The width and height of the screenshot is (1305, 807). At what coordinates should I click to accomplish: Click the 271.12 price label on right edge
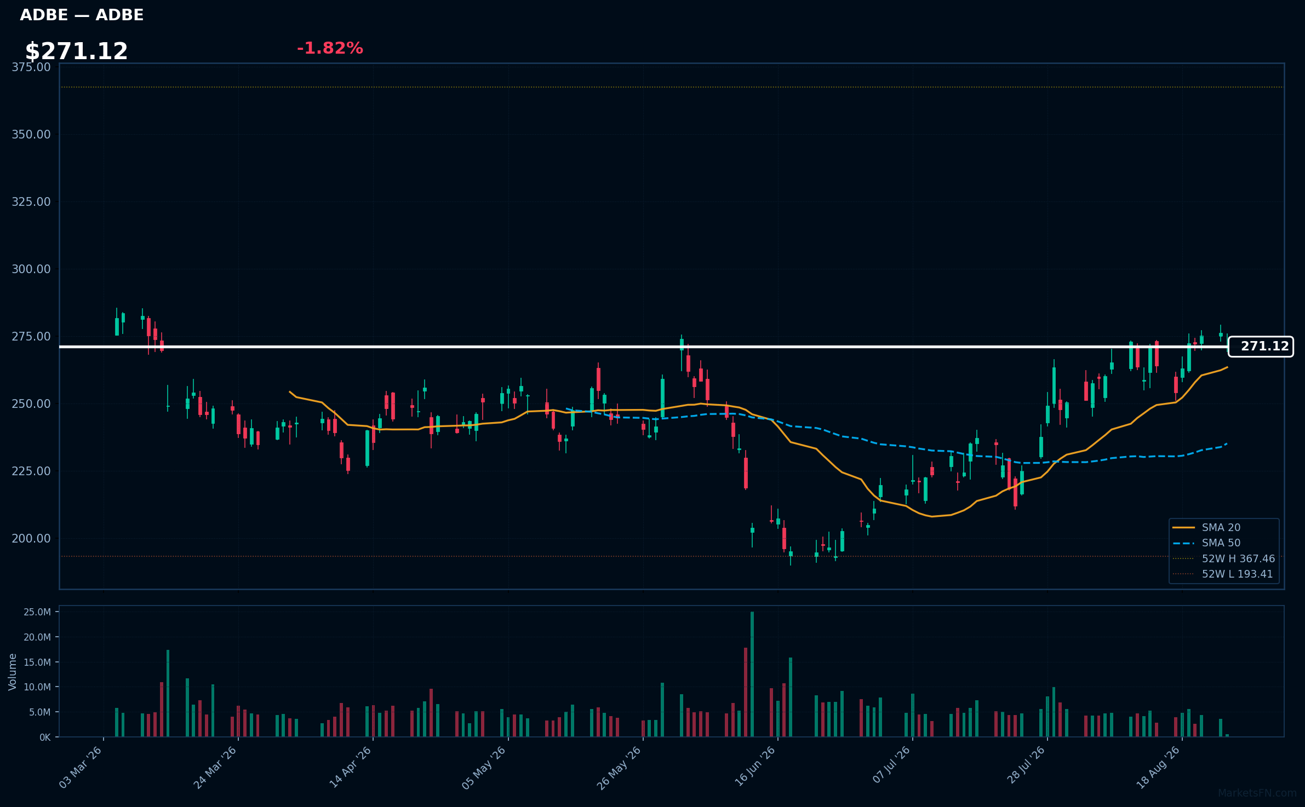point(1261,347)
